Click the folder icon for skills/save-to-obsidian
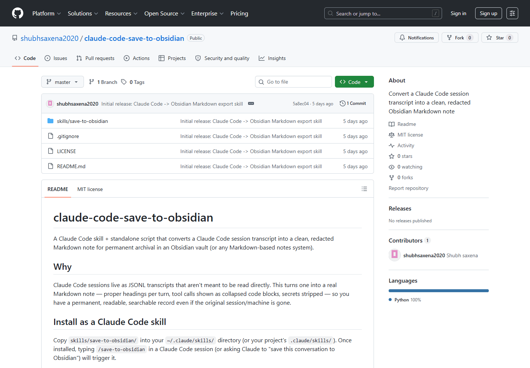Image resolution: width=530 pixels, height=368 pixels. point(50,121)
